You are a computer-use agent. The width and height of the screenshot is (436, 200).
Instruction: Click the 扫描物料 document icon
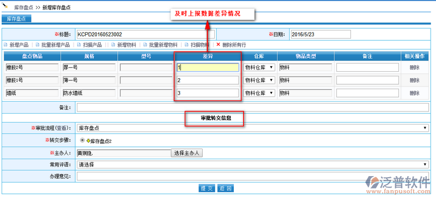point(186,45)
